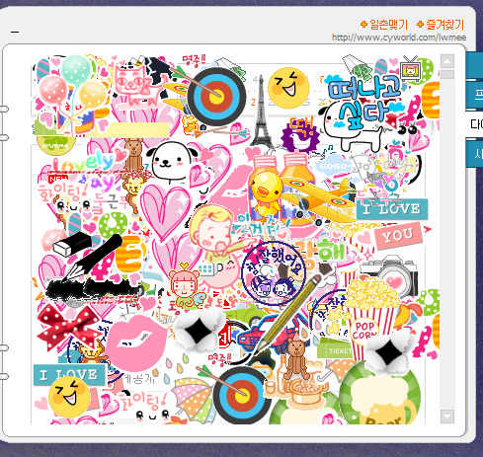Select the white 다 side tab
The height and width of the screenshot is (457, 483).
(x=475, y=124)
